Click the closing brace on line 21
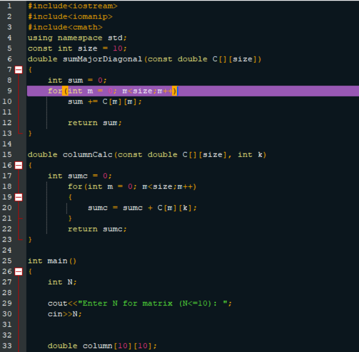Screen dimensions: 359x352 [70, 218]
